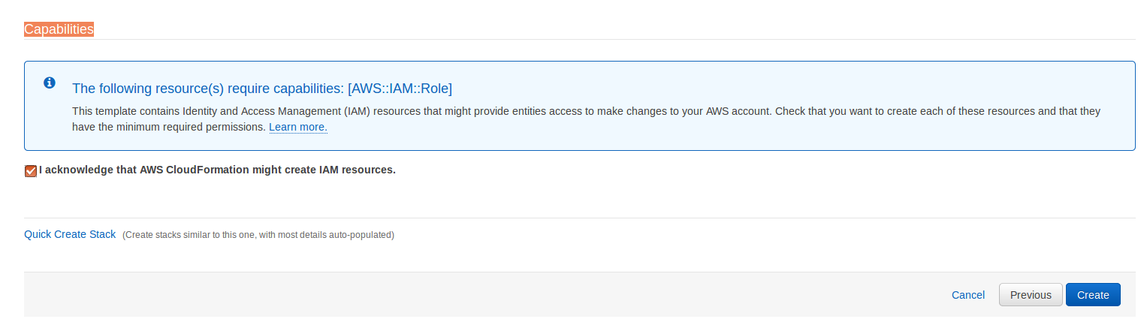
Task: Click 'The following resource(s) require capabilities' heading
Action: click(208, 88)
